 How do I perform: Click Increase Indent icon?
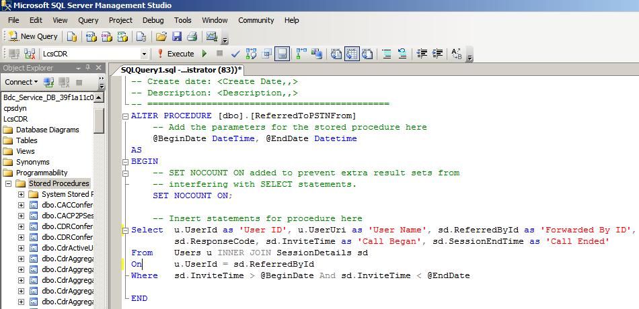coord(437,54)
